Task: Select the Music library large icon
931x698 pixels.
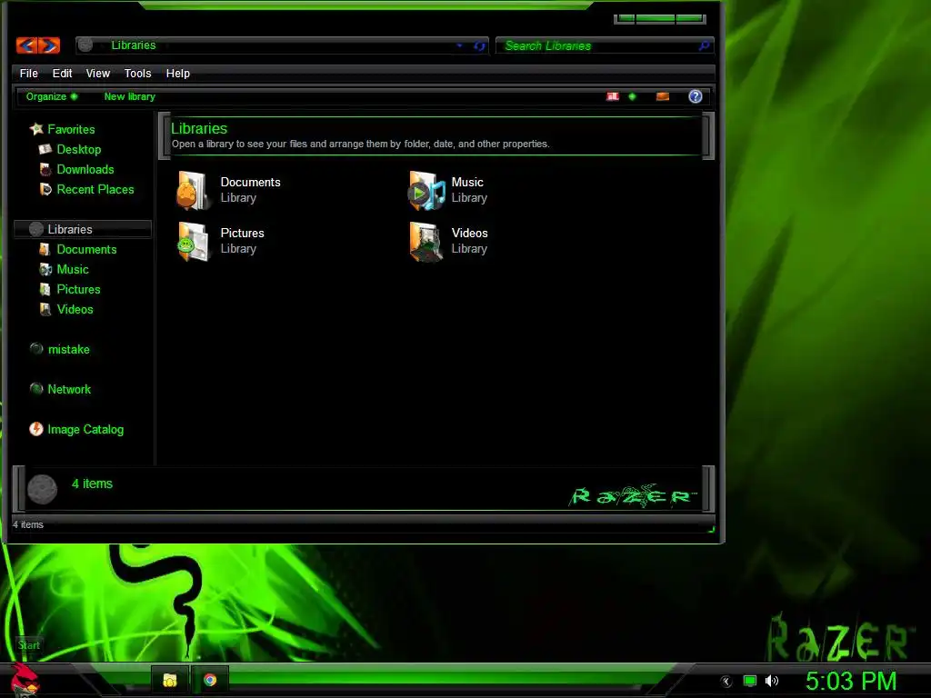Action: [425, 190]
